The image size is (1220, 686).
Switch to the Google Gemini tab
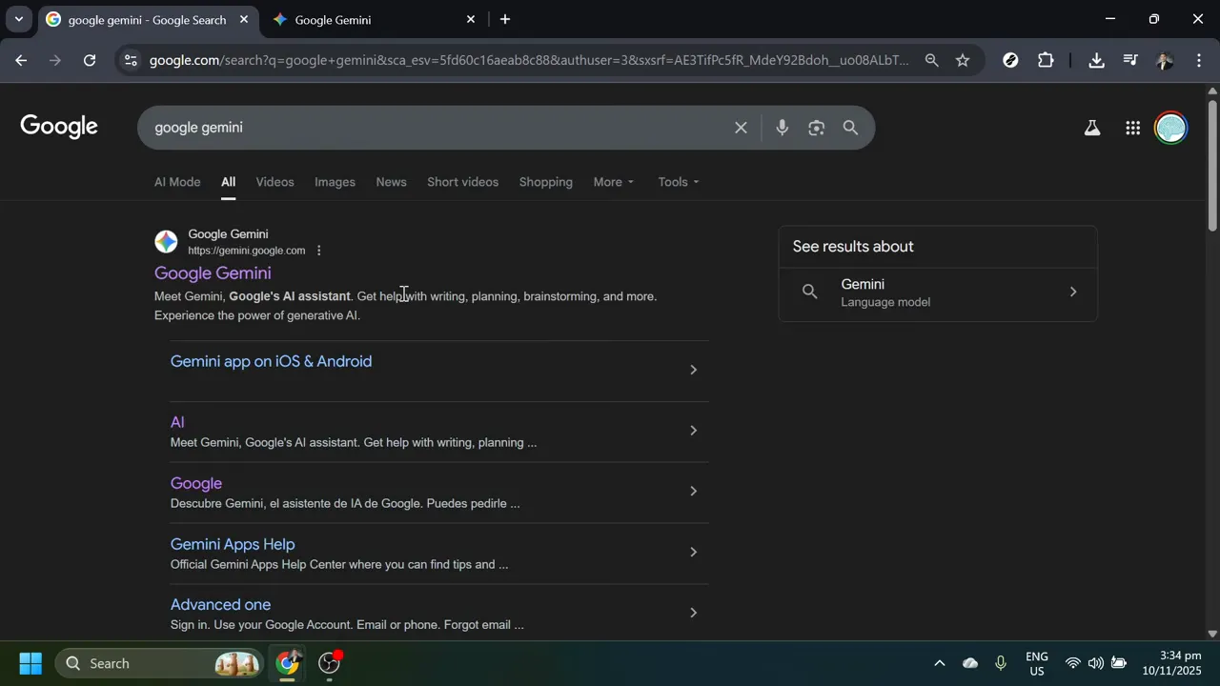372,19
